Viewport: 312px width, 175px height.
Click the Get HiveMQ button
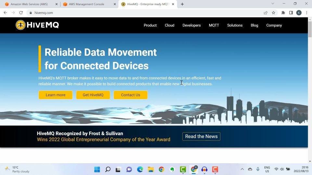coord(93,95)
